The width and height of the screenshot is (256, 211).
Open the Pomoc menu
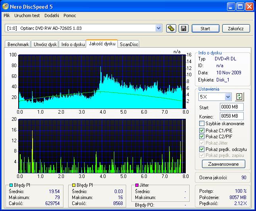tap(70, 15)
